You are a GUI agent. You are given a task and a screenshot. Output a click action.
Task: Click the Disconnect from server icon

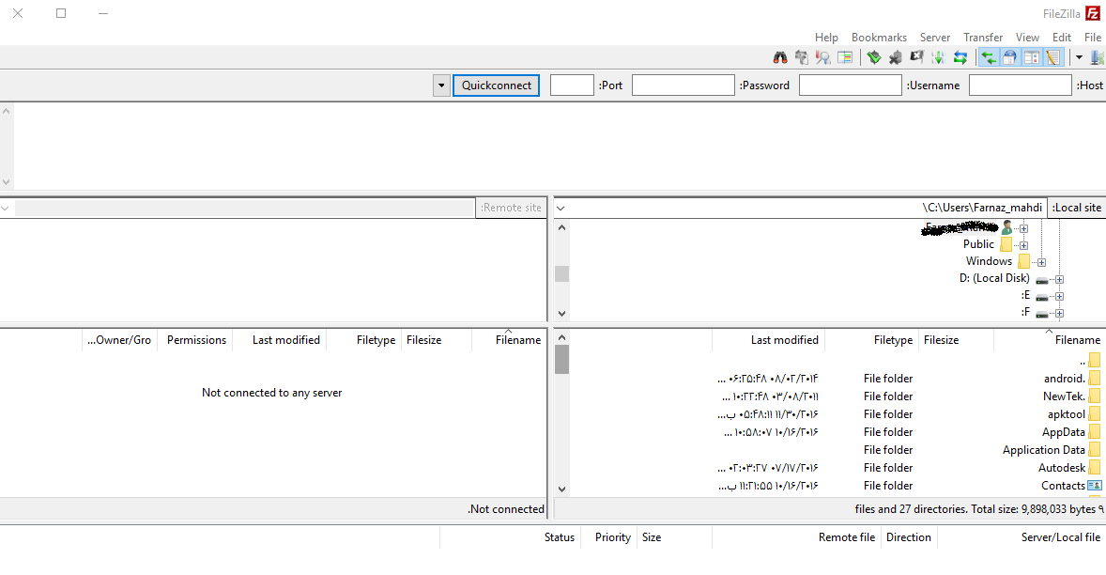coord(895,57)
